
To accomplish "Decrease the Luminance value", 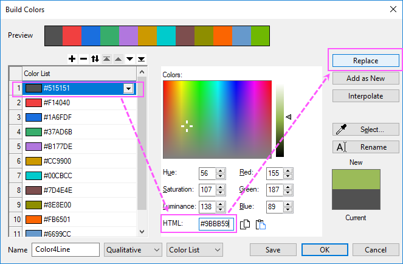I will [x=220, y=210].
